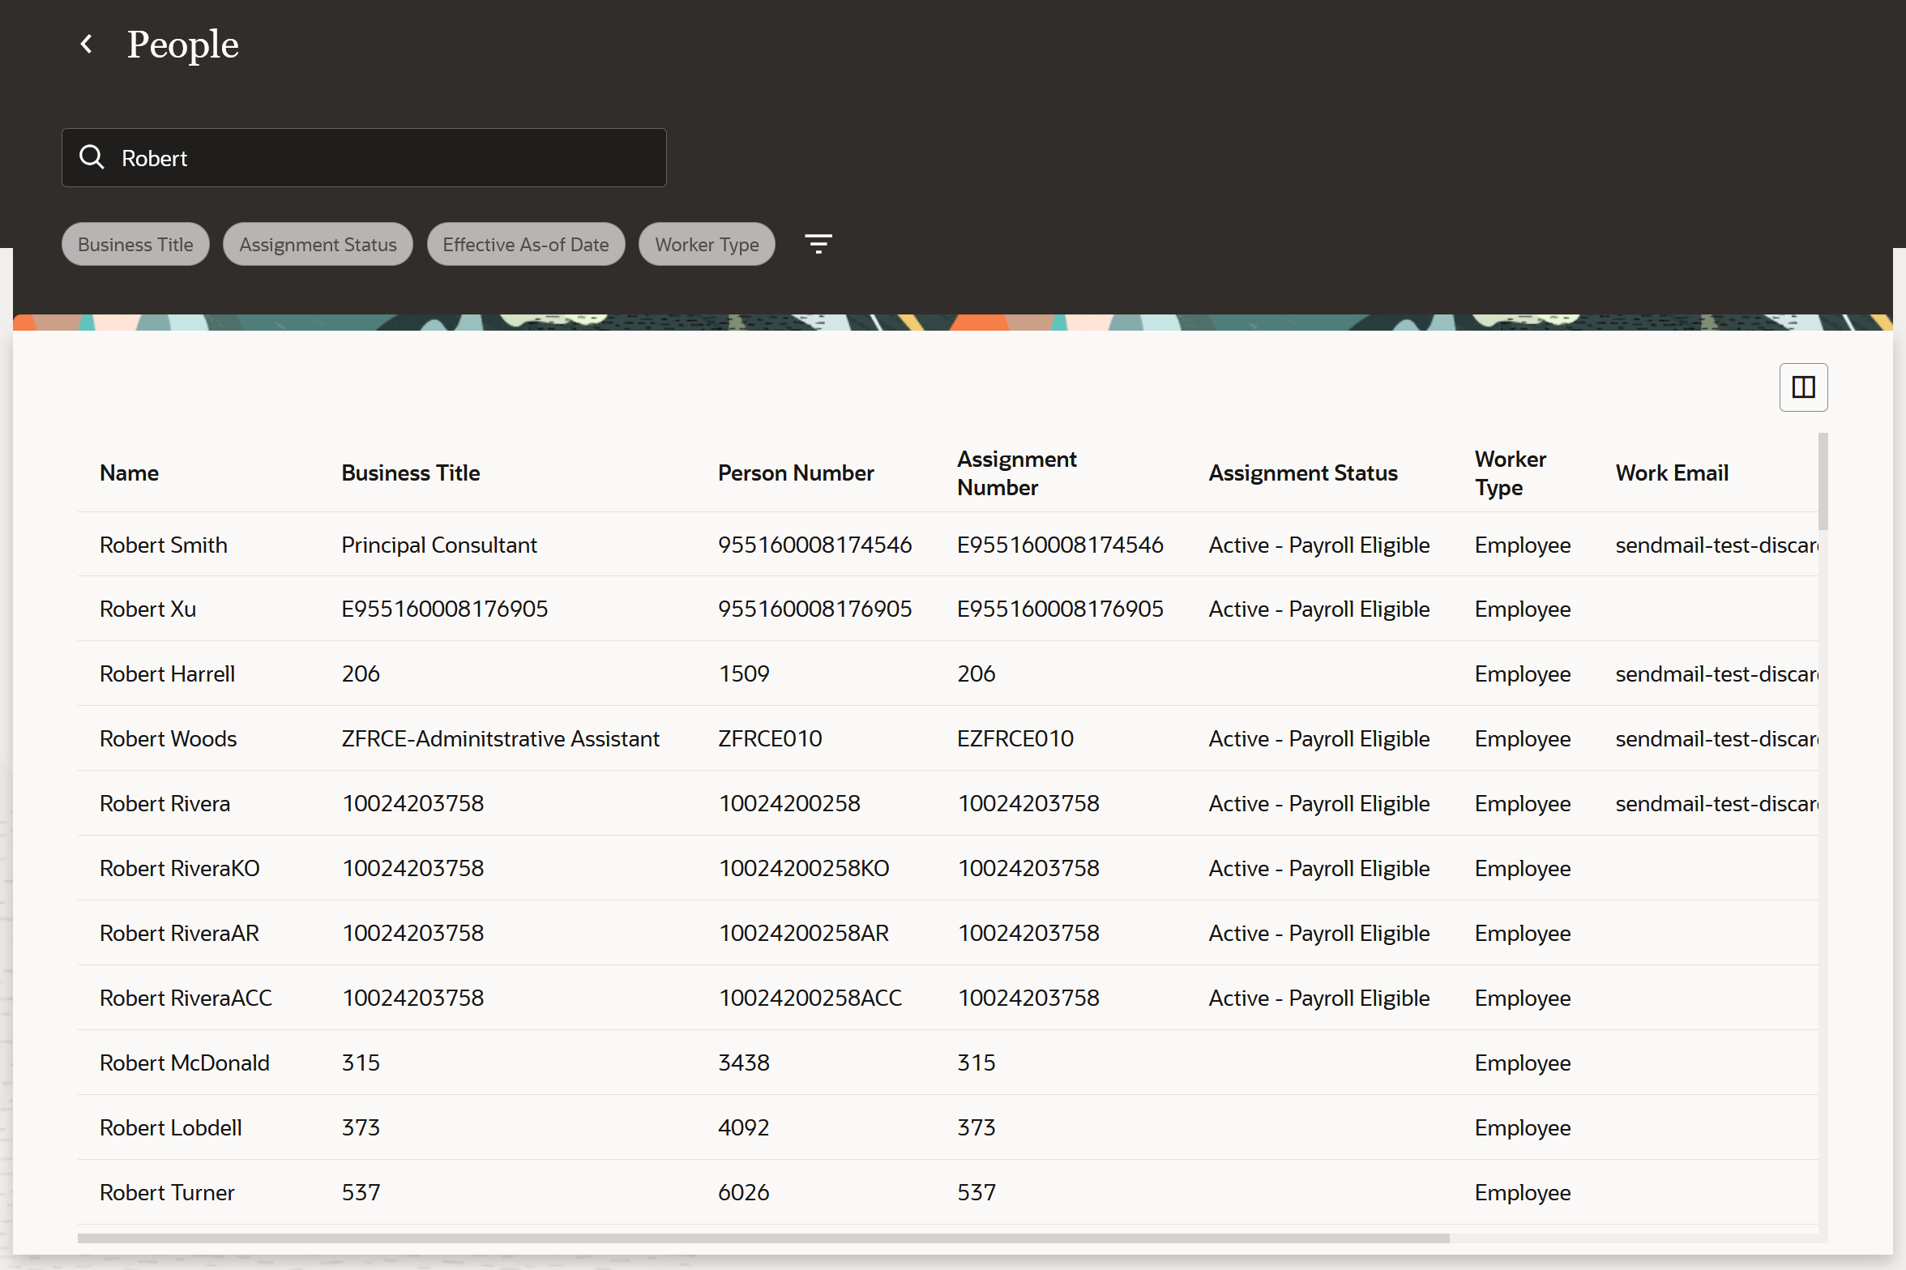The width and height of the screenshot is (1906, 1270).
Task: Click the Assignment Status column header
Action: coord(1302,473)
